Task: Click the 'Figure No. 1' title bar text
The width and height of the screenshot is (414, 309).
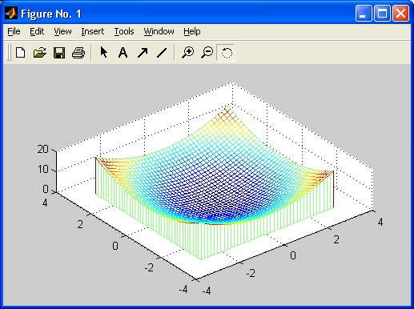Action: (51, 14)
